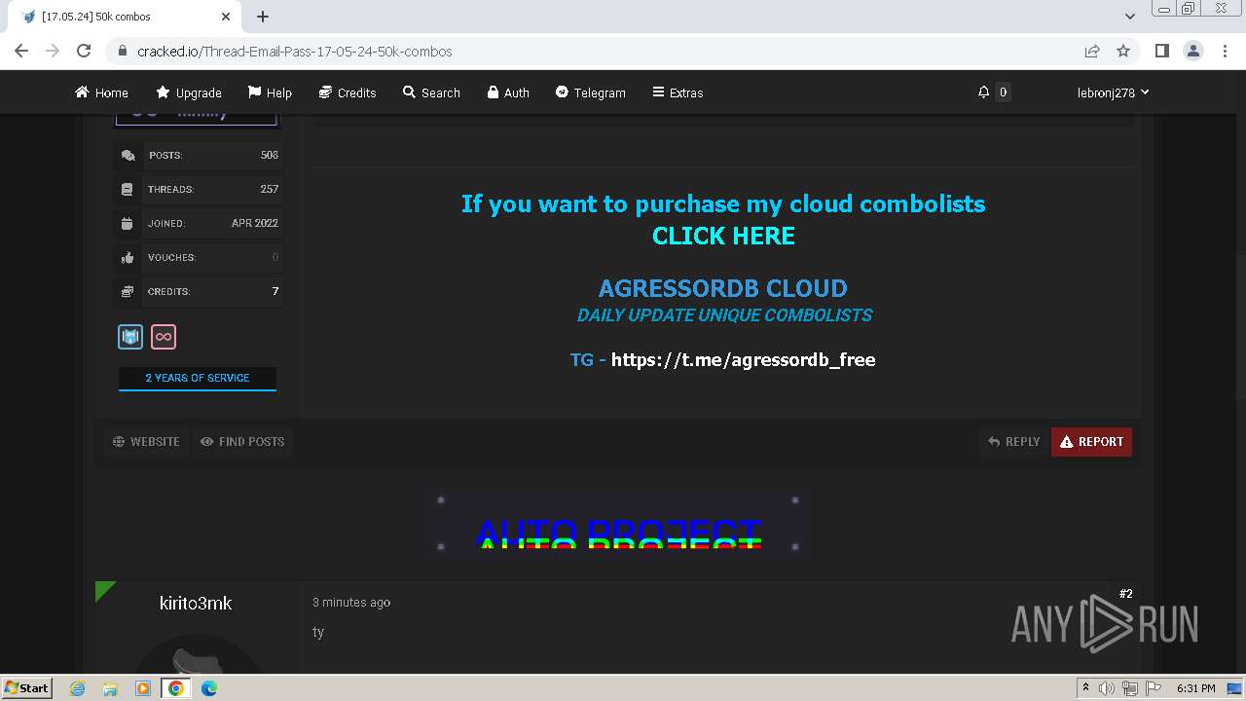Open the #2 post permalink
This screenshot has width=1246, height=701.
point(1125,594)
